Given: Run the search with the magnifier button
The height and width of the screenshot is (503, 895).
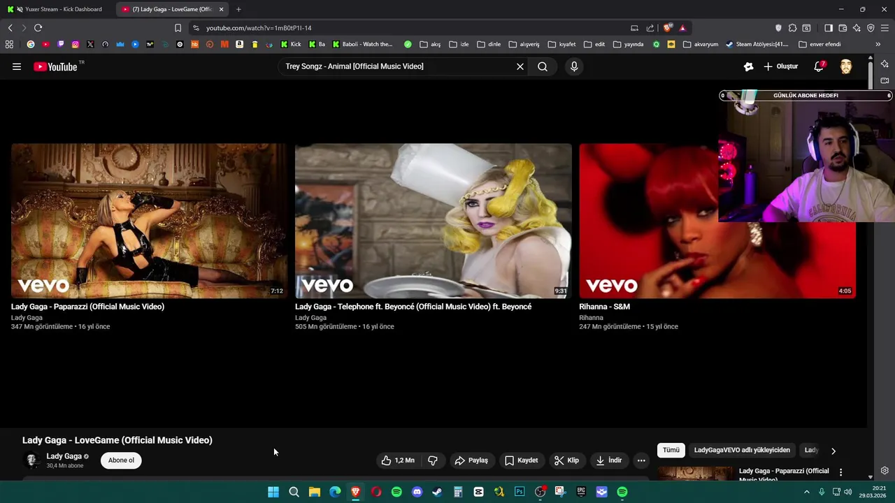Looking at the screenshot, I should tap(543, 66).
